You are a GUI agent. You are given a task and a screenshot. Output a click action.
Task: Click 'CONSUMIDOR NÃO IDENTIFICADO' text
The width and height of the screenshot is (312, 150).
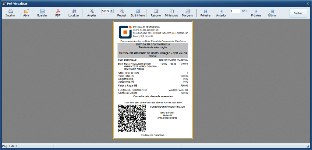click(x=167, y=107)
